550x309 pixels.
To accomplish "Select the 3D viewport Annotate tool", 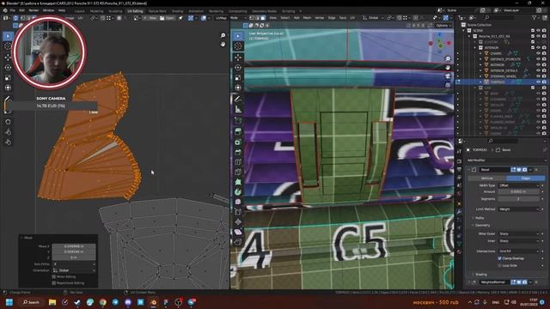I will click(x=238, y=100).
